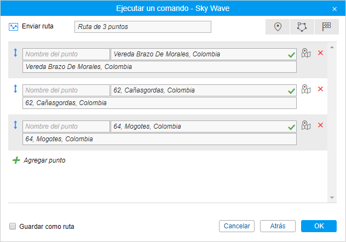
Task: Open map picker for Vereda Brazo De Morales
Action: pyautogui.click(x=306, y=53)
